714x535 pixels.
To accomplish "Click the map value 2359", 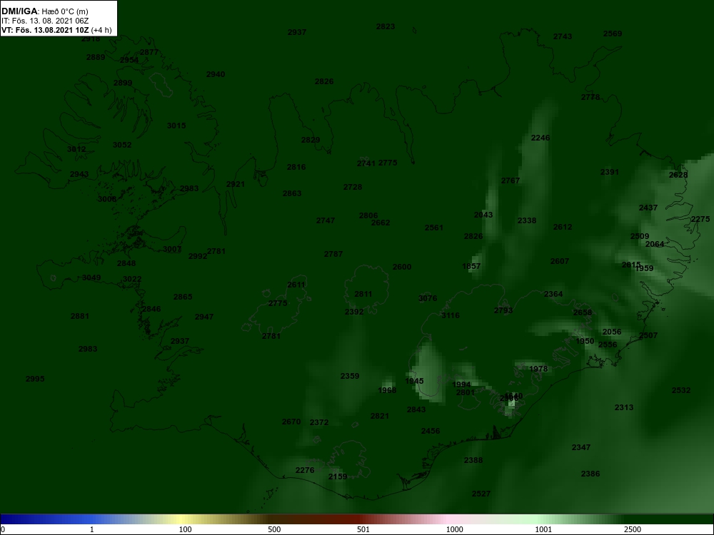I will [x=350, y=376].
